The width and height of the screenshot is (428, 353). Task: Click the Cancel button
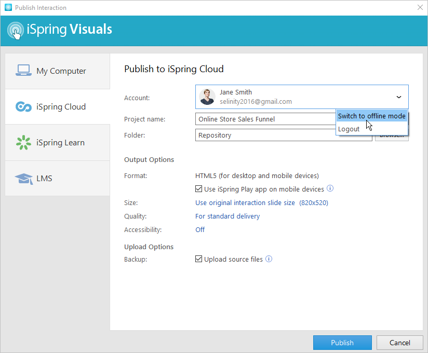(x=399, y=343)
